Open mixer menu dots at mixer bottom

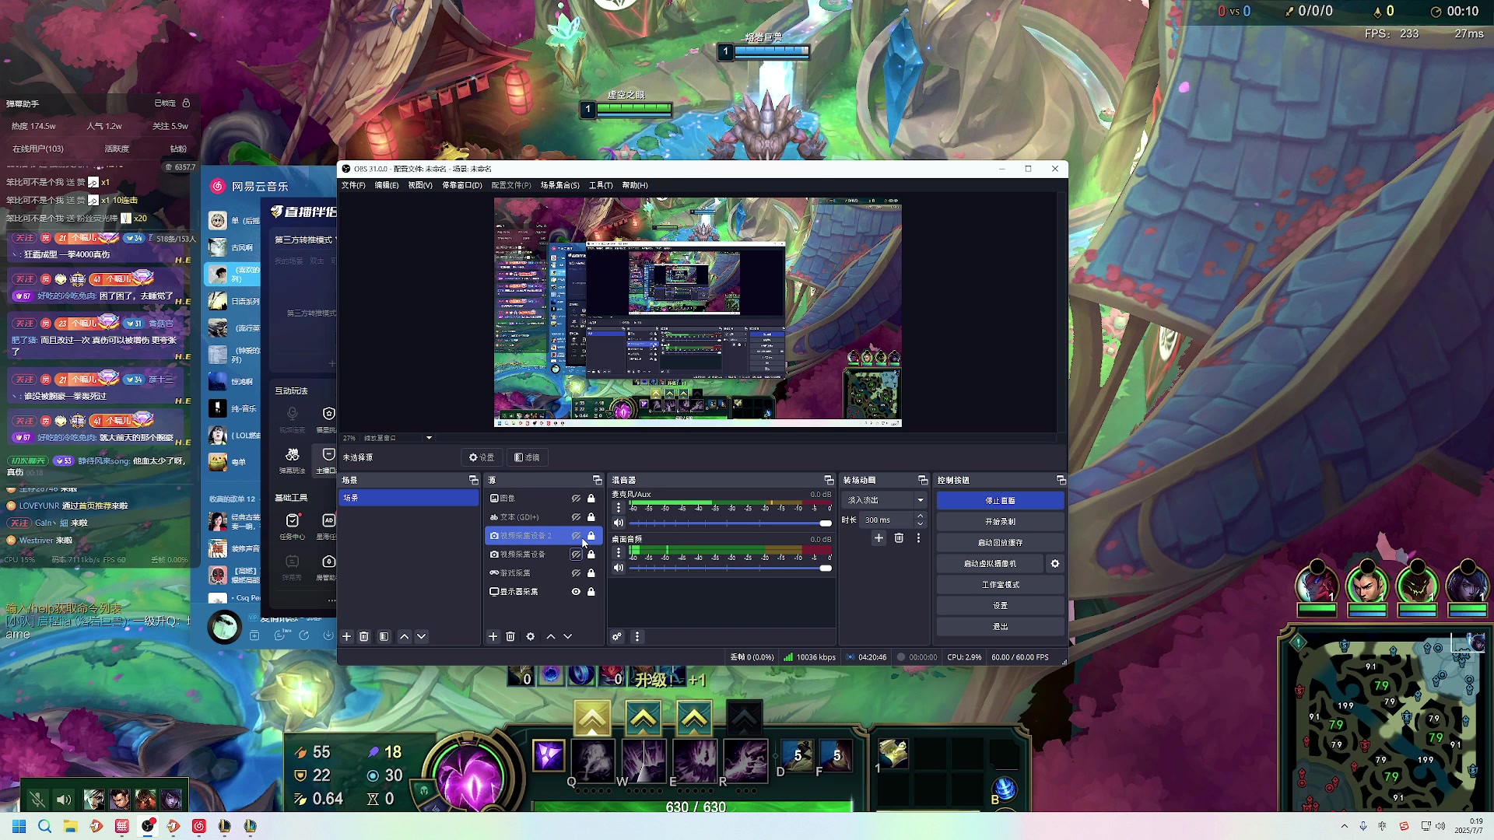[x=637, y=637]
